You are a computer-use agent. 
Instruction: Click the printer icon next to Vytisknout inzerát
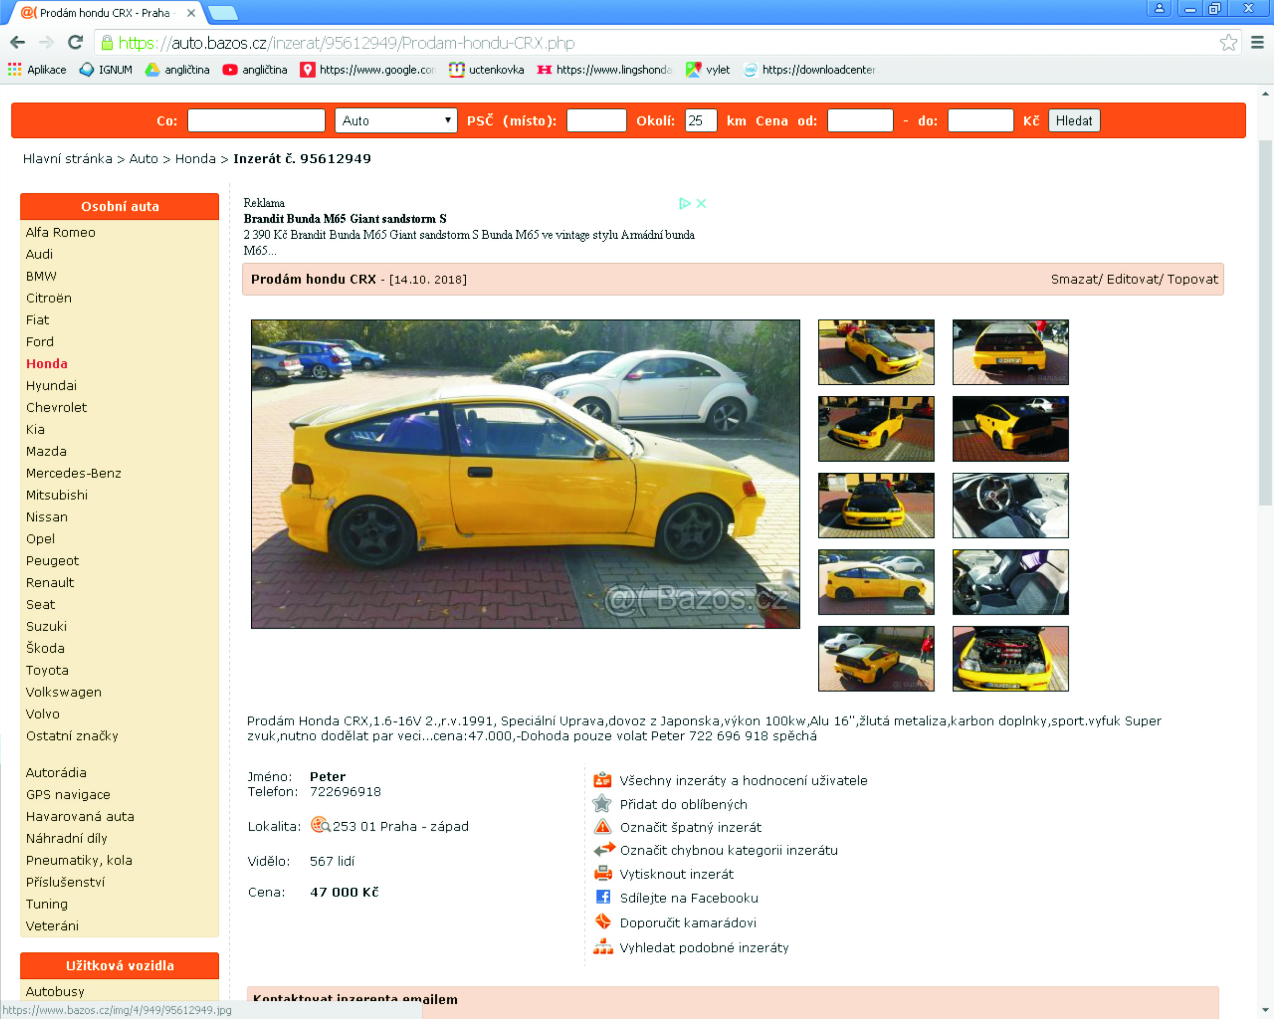pos(603,873)
